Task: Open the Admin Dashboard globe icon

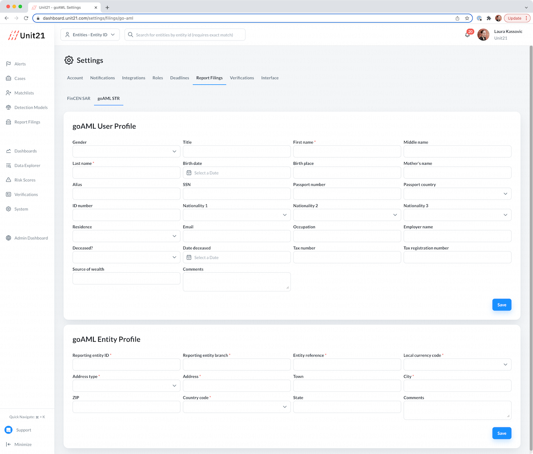Action: pyautogui.click(x=8, y=238)
